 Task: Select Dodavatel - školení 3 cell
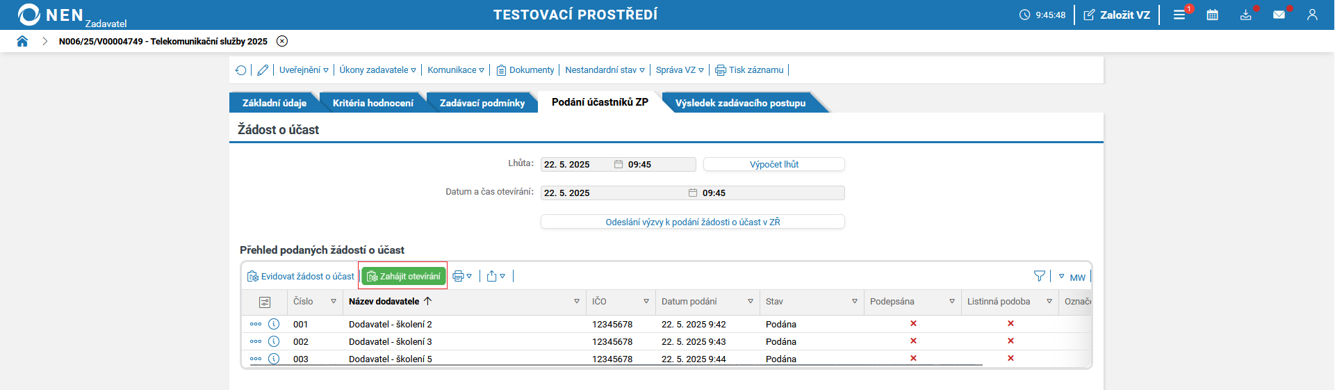click(x=391, y=342)
